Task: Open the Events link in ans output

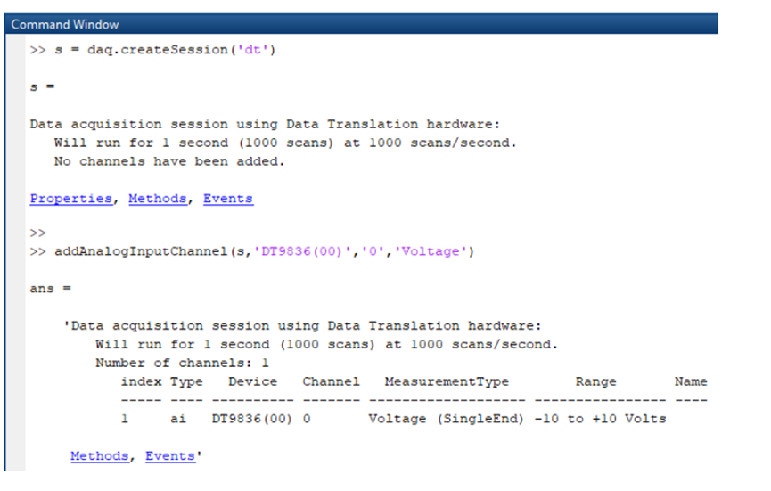Action: [x=169, y=455]
